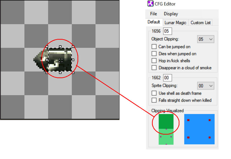This screenshot has height=159, width=231.
Task: Switch to the Default tab
Action: point(154,22)
